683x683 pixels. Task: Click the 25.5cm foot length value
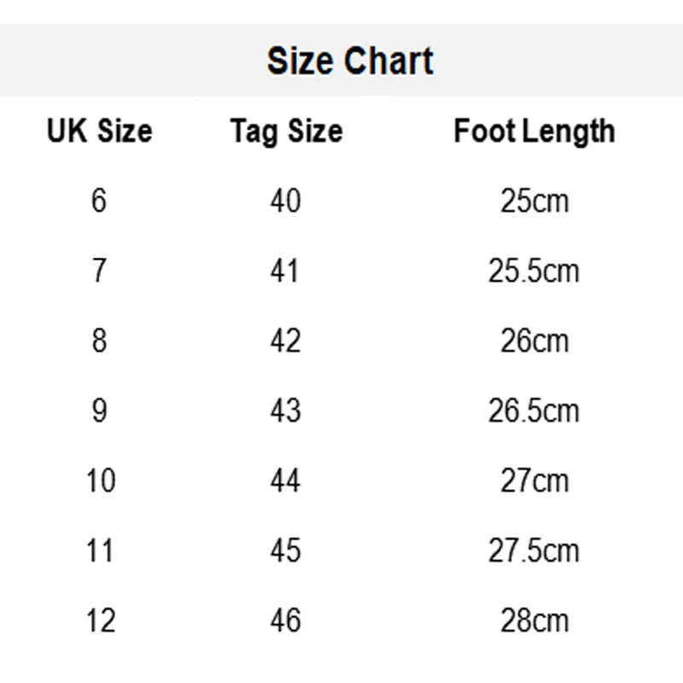coord(534,271)
